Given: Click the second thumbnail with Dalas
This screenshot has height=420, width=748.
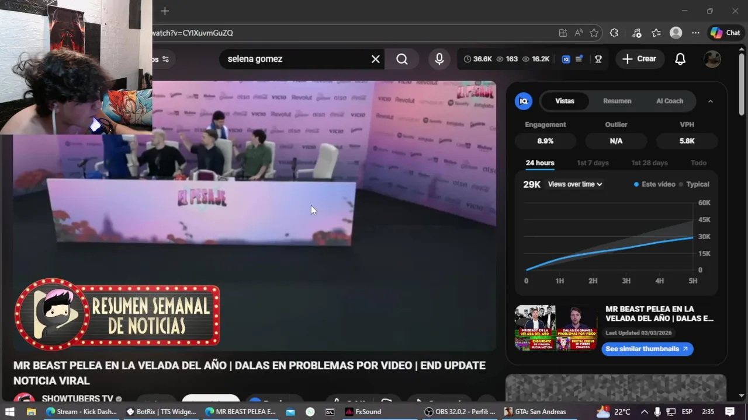Looking at the screenshot, I should tap(576, 328).
